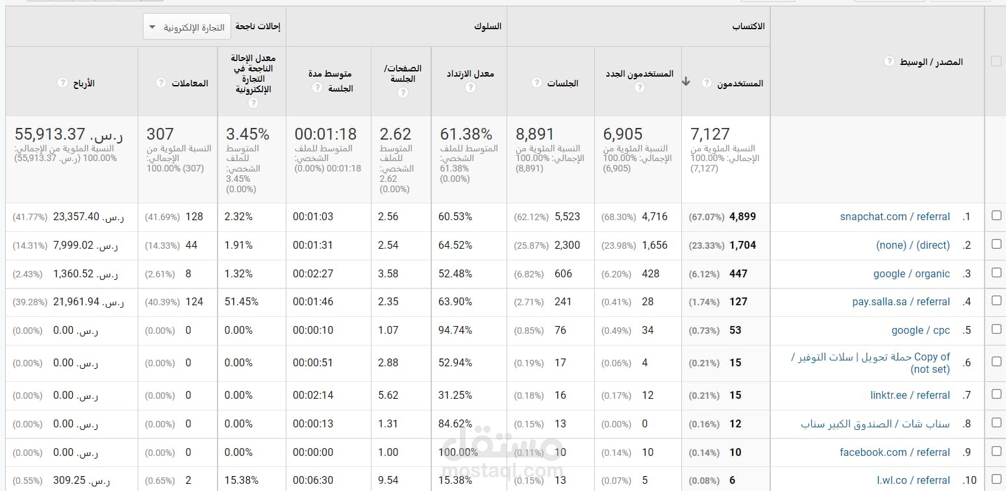Click the users value 1,704
Screen dimensions: 1006x491
click(743, 245)
